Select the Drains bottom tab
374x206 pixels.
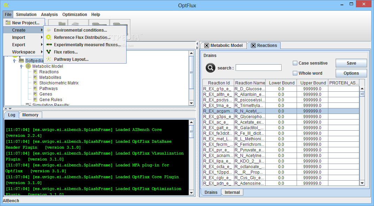211,192
